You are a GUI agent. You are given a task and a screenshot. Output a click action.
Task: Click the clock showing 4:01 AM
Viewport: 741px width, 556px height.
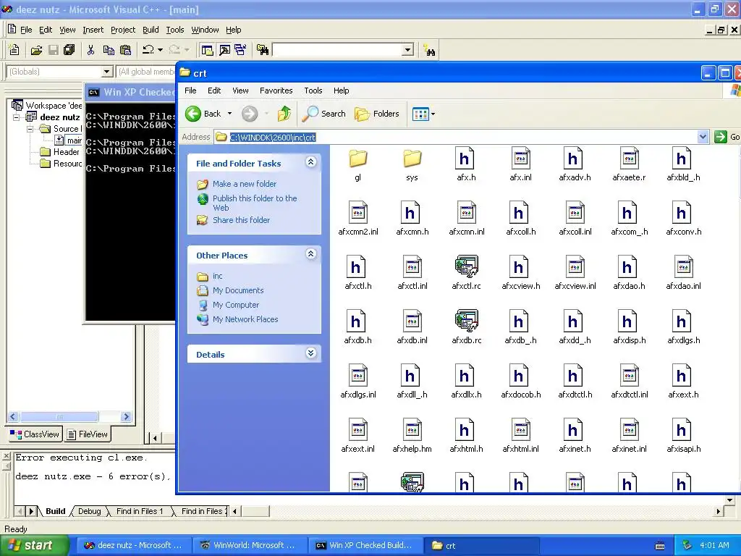pos(714,545)
